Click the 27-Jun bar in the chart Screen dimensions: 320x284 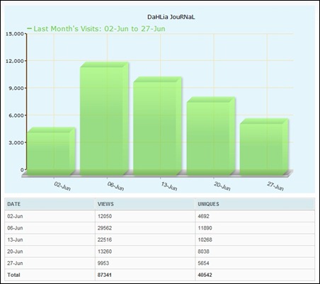tap(264, 147)
